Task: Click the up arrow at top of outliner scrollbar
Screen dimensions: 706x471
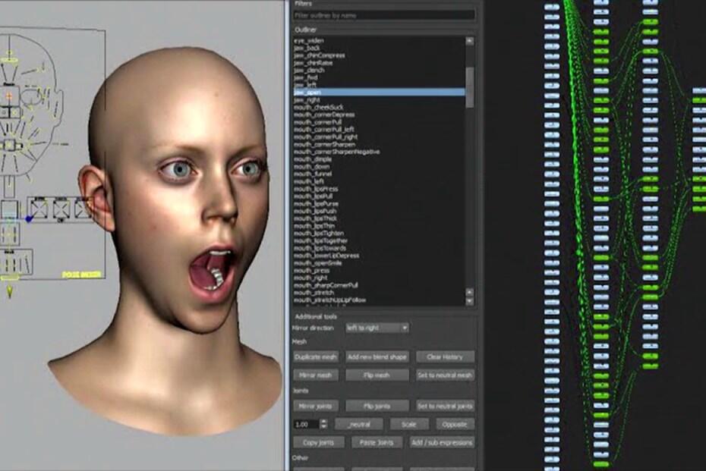Action: click(470, 41)
